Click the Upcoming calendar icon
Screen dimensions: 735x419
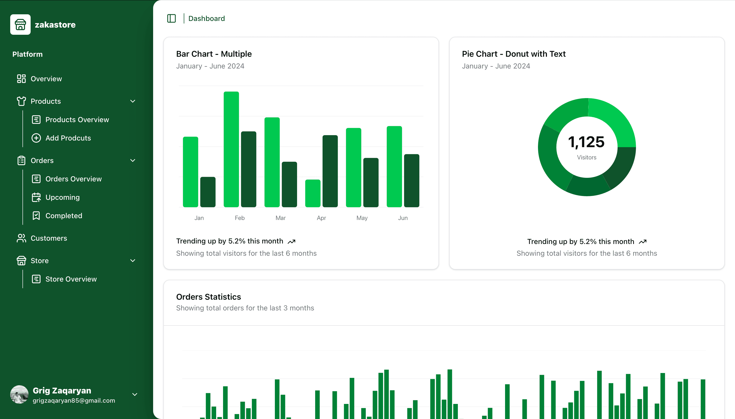point(36,197)
